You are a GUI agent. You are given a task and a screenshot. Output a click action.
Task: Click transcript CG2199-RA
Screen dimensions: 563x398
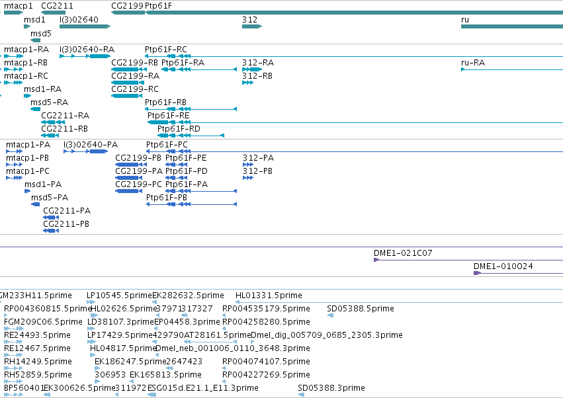click(x=136, y=76)
